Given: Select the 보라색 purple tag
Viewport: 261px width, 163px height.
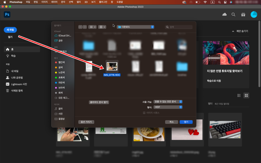Looking at the screenshot, I should click(60, 88).
